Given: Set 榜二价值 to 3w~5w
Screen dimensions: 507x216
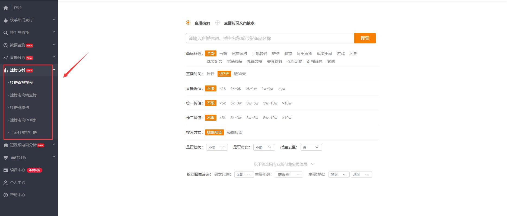Looking at the screenshot, I should (x=252, y=118).
